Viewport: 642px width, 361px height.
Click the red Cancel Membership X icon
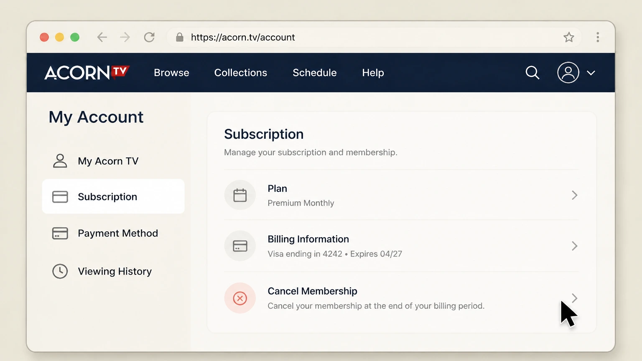240,298
